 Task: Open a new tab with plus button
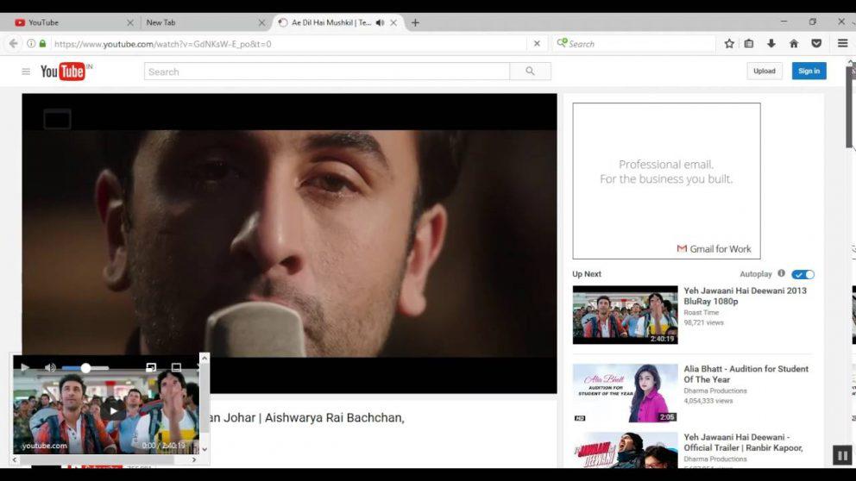pos(415,22)
